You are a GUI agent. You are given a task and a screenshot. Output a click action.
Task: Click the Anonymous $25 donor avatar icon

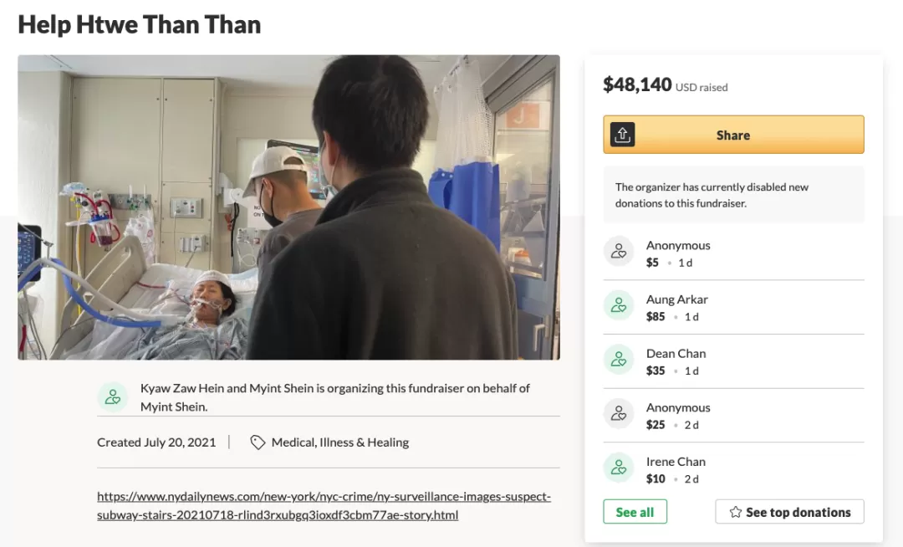(x=619, y=413)
